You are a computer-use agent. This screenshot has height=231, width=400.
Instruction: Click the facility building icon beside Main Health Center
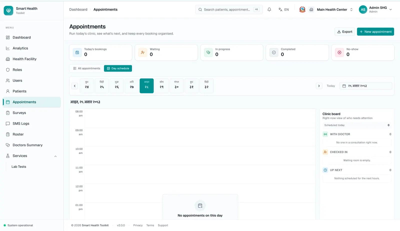pyautogui.click(x=311, y=10)
